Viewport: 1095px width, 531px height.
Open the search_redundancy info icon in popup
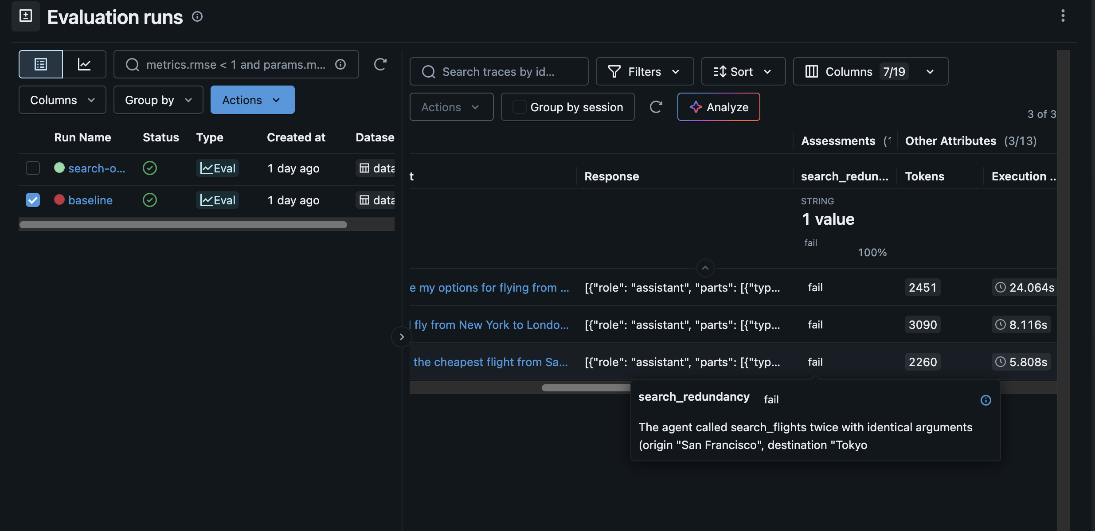point(985,400)
